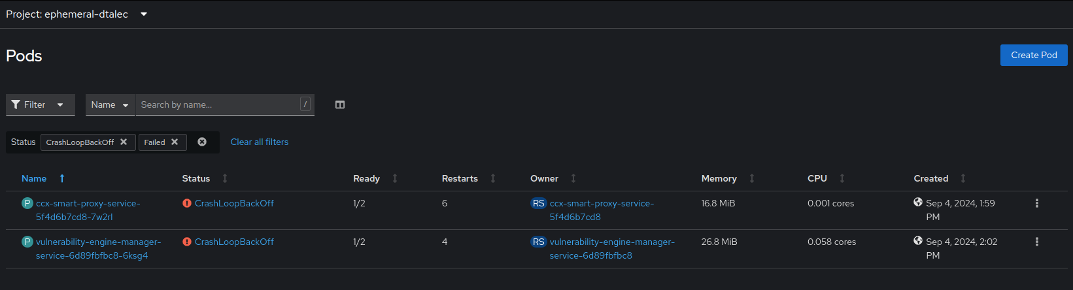Toggle Name column sort order
This screenshot has width=1073, height=290.
click(34, 178)
